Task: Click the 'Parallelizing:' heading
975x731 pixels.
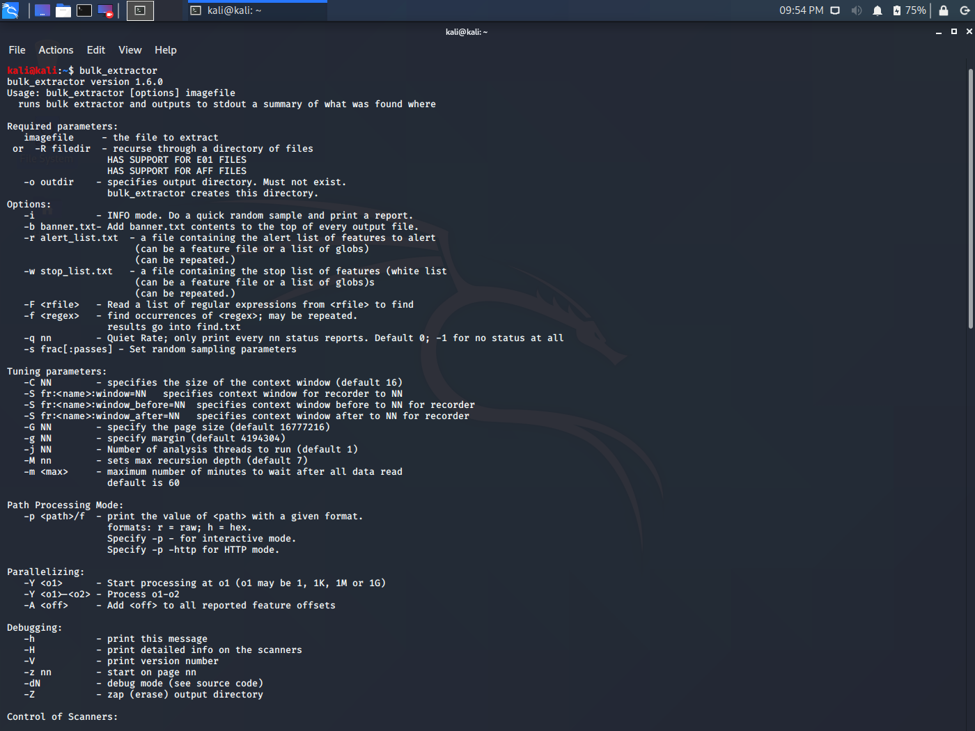Action: (46, 572)
